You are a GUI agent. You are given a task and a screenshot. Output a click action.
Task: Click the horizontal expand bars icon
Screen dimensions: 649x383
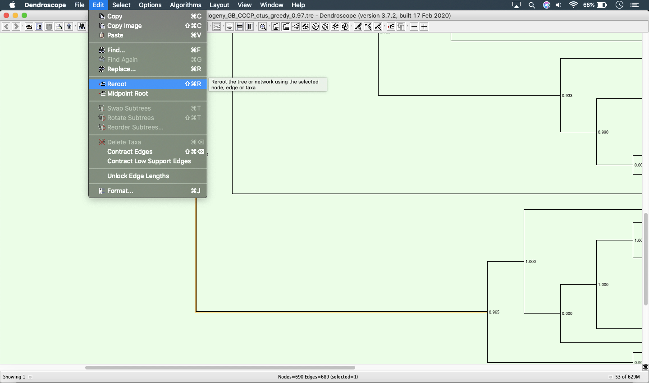240,27
